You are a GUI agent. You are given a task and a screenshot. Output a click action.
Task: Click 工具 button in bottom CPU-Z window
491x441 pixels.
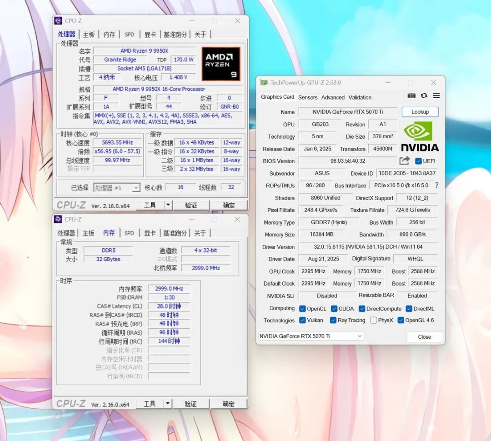[x=150, y=404]
